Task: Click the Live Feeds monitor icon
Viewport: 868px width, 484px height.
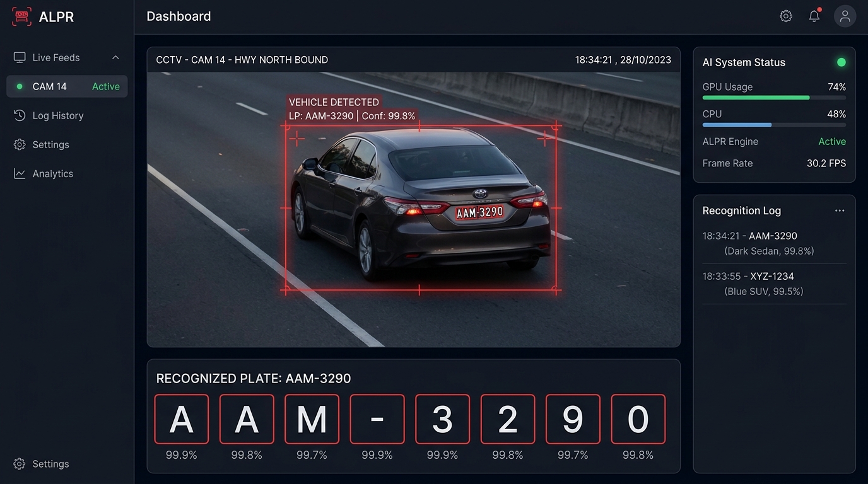Action: pos(20,57)
